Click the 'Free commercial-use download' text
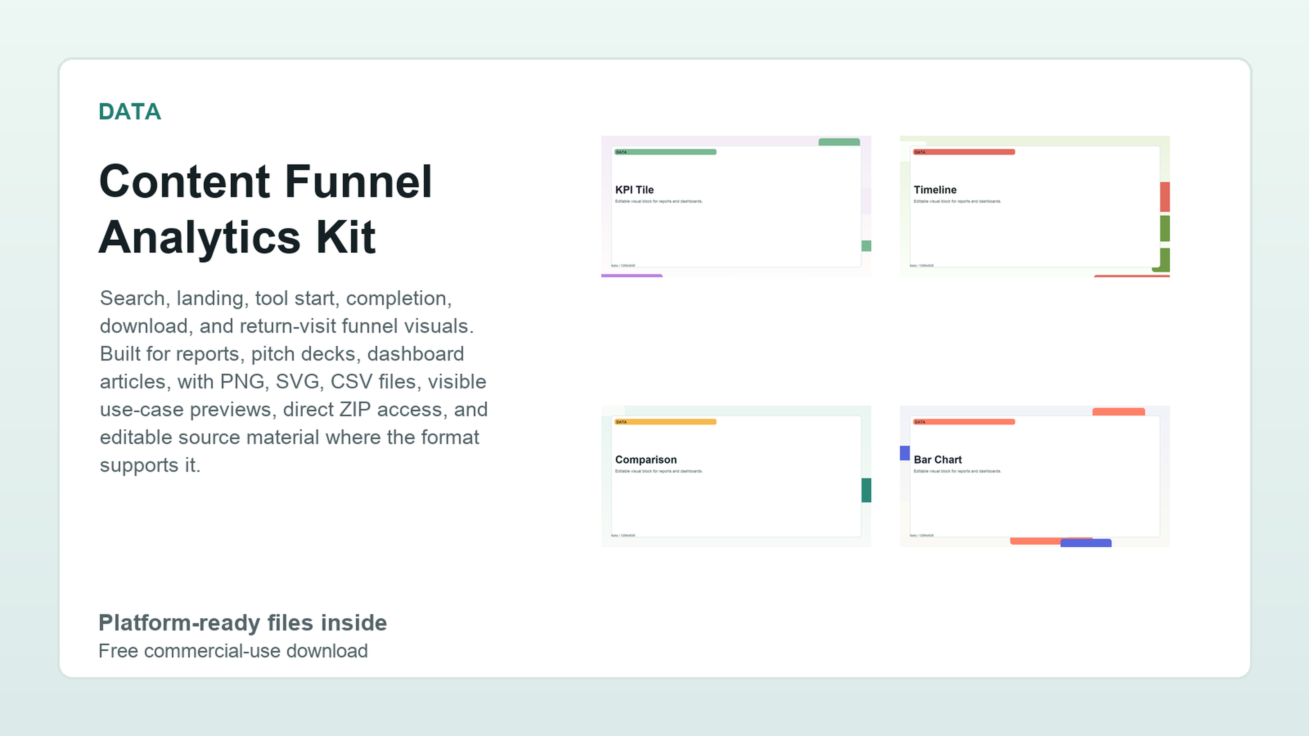1309x736 pixels. [x=233, y=651]
